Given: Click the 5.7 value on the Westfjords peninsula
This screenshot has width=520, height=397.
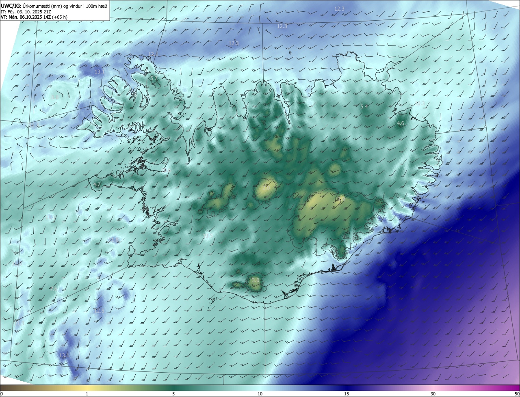Looking at the screenshot, I should coord(153,78).
